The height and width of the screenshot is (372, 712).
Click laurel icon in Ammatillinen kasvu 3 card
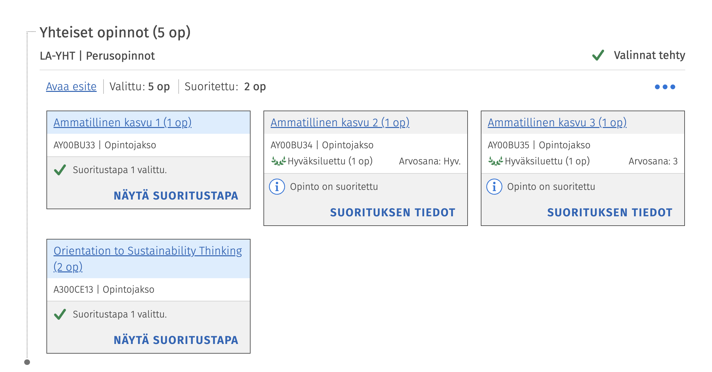pyautogui.click(x=495, y=161)
